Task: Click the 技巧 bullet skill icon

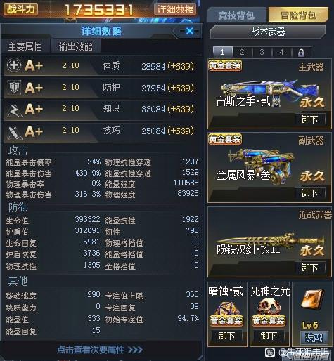Action: pyautogui.click(x=14, y=132)
